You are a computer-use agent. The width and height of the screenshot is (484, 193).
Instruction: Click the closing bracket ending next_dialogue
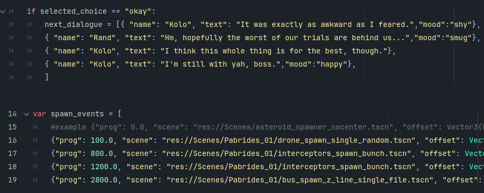(47, 77)
